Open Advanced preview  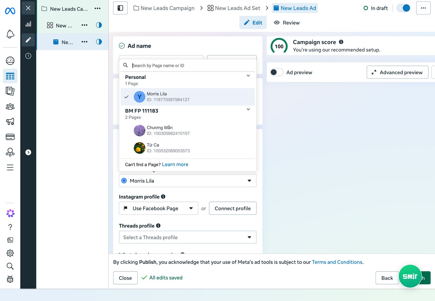(397, 72)
